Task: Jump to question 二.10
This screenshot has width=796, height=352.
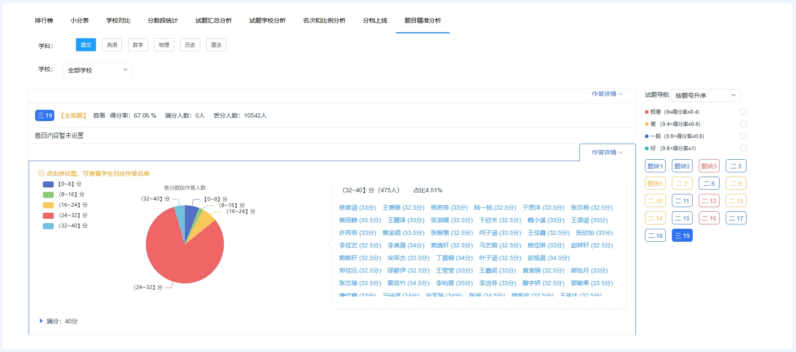Action: 655,201
